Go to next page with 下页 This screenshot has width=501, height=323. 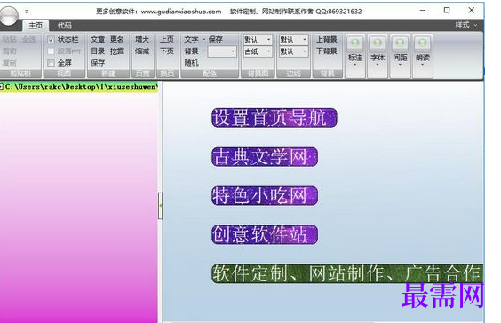pos(167,51)
